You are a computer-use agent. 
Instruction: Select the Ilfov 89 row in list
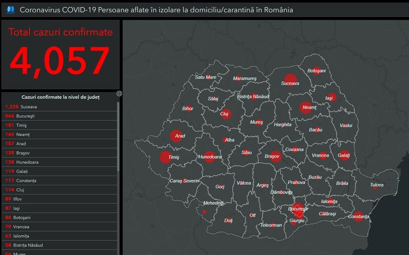click(59, 199)
